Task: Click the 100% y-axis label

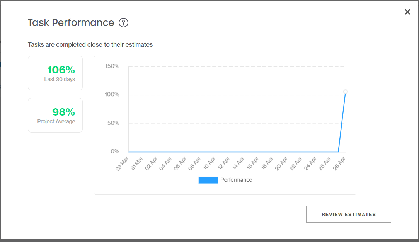Action: pos(112,94)
